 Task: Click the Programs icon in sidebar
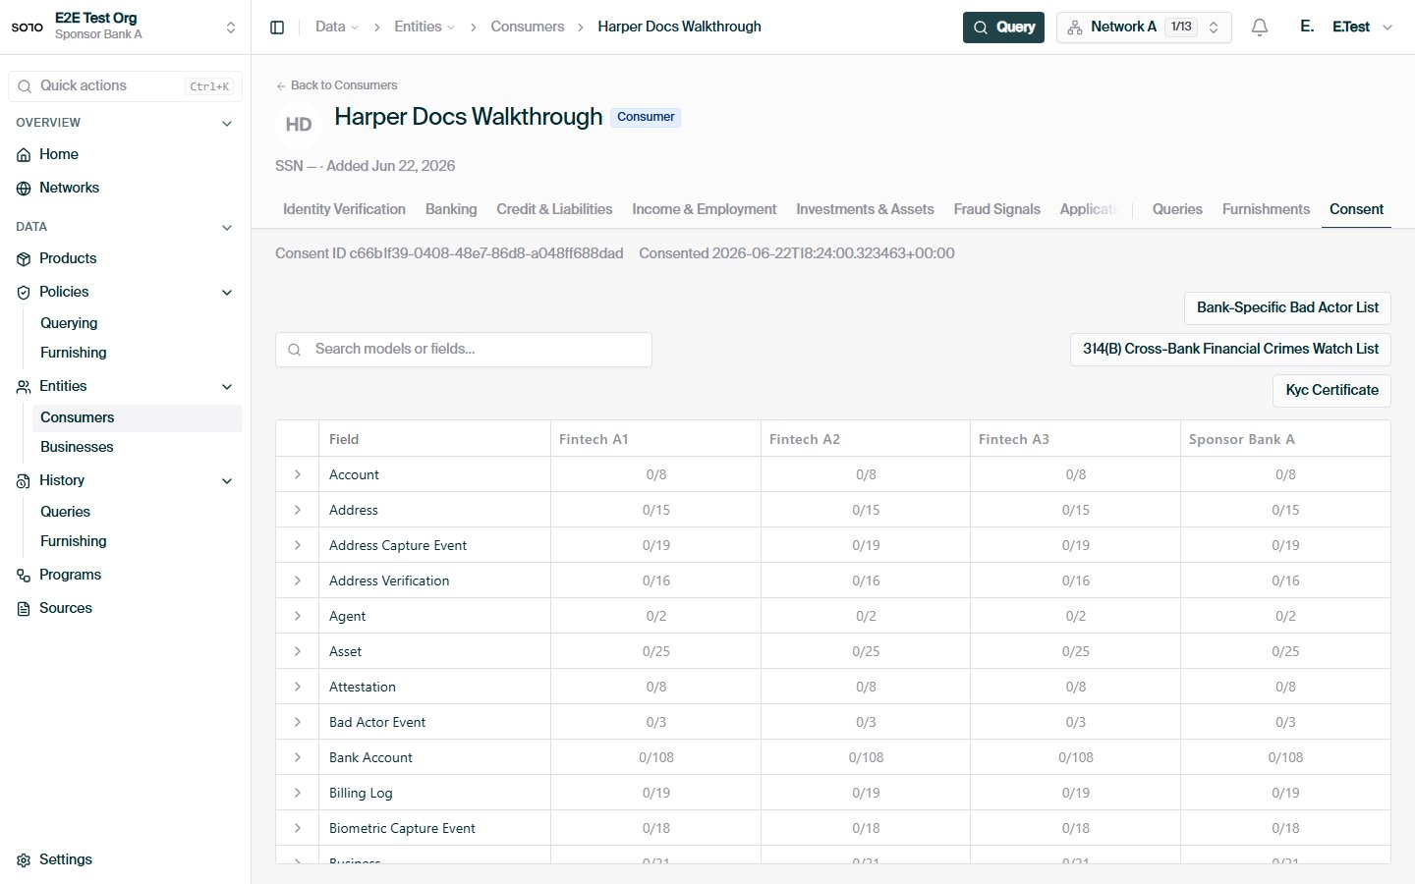pyautogui.click(x=24, y=576)
